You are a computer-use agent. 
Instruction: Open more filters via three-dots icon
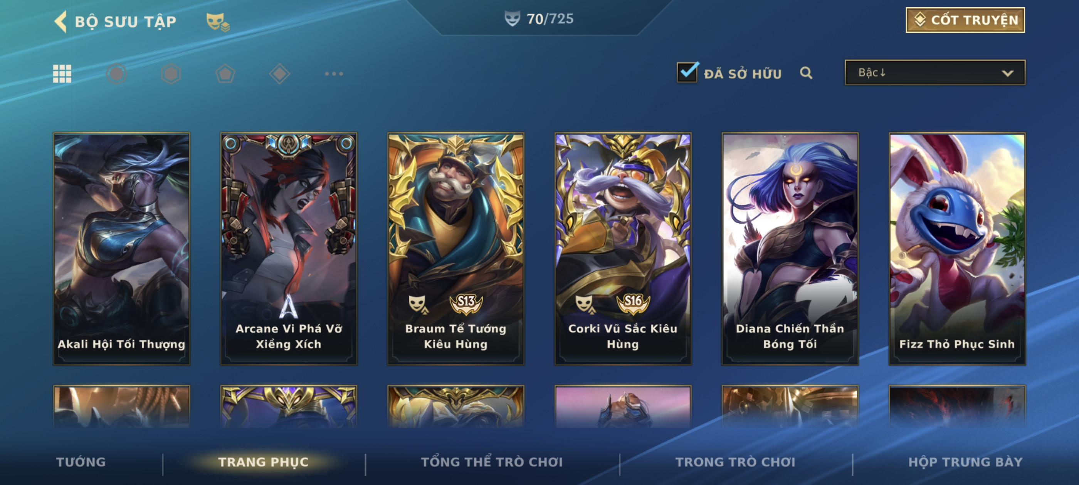[334, 74]
